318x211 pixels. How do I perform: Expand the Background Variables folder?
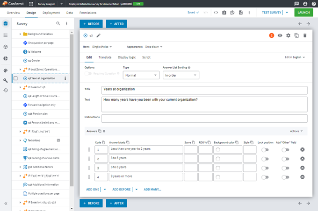[20, 34]
